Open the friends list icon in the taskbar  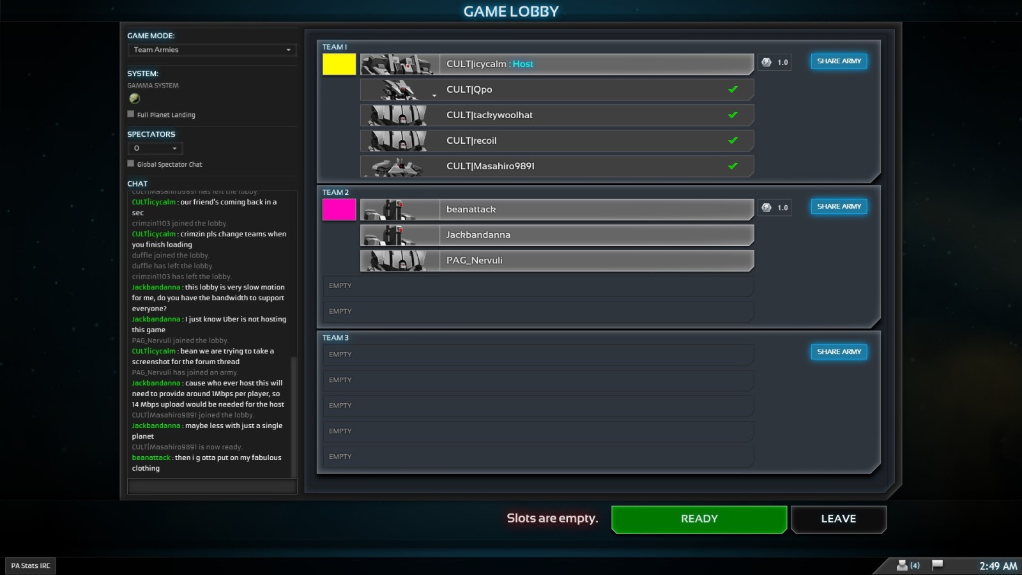pyautogui.click(x=902, y=565)
